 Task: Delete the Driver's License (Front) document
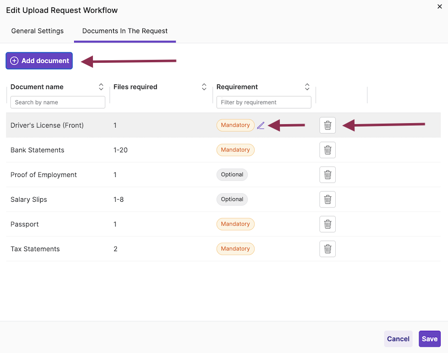point(327,125)
